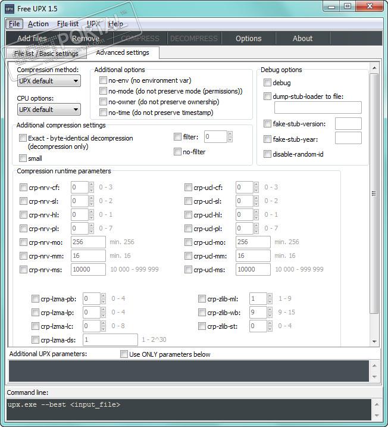The image size is (388, 427).
Task: Check crp-ucl-mo option
Action: (x=188, y=242)
